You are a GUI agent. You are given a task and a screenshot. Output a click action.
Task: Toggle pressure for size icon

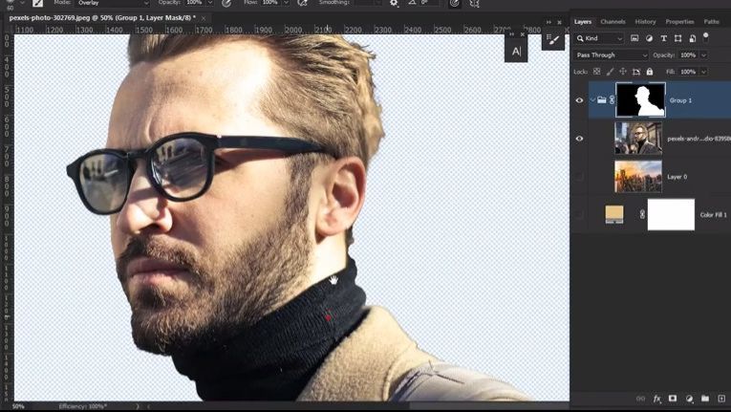454,3
